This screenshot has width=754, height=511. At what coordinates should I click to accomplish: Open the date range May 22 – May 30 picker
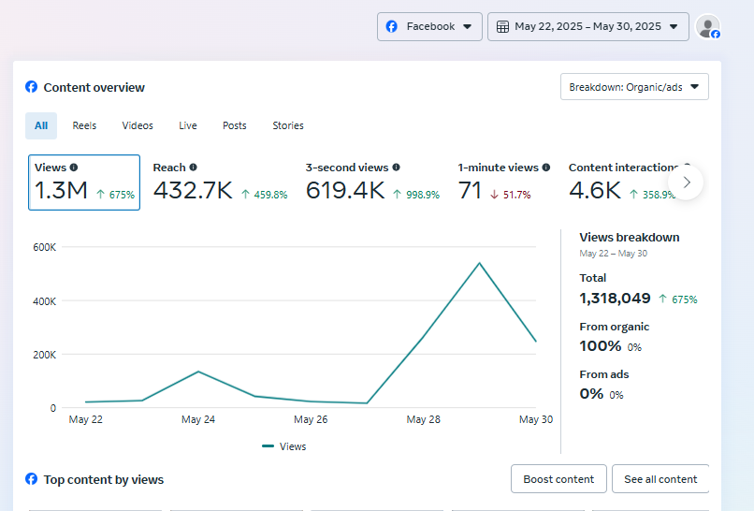pyautogui.click(x=587, y=27)
